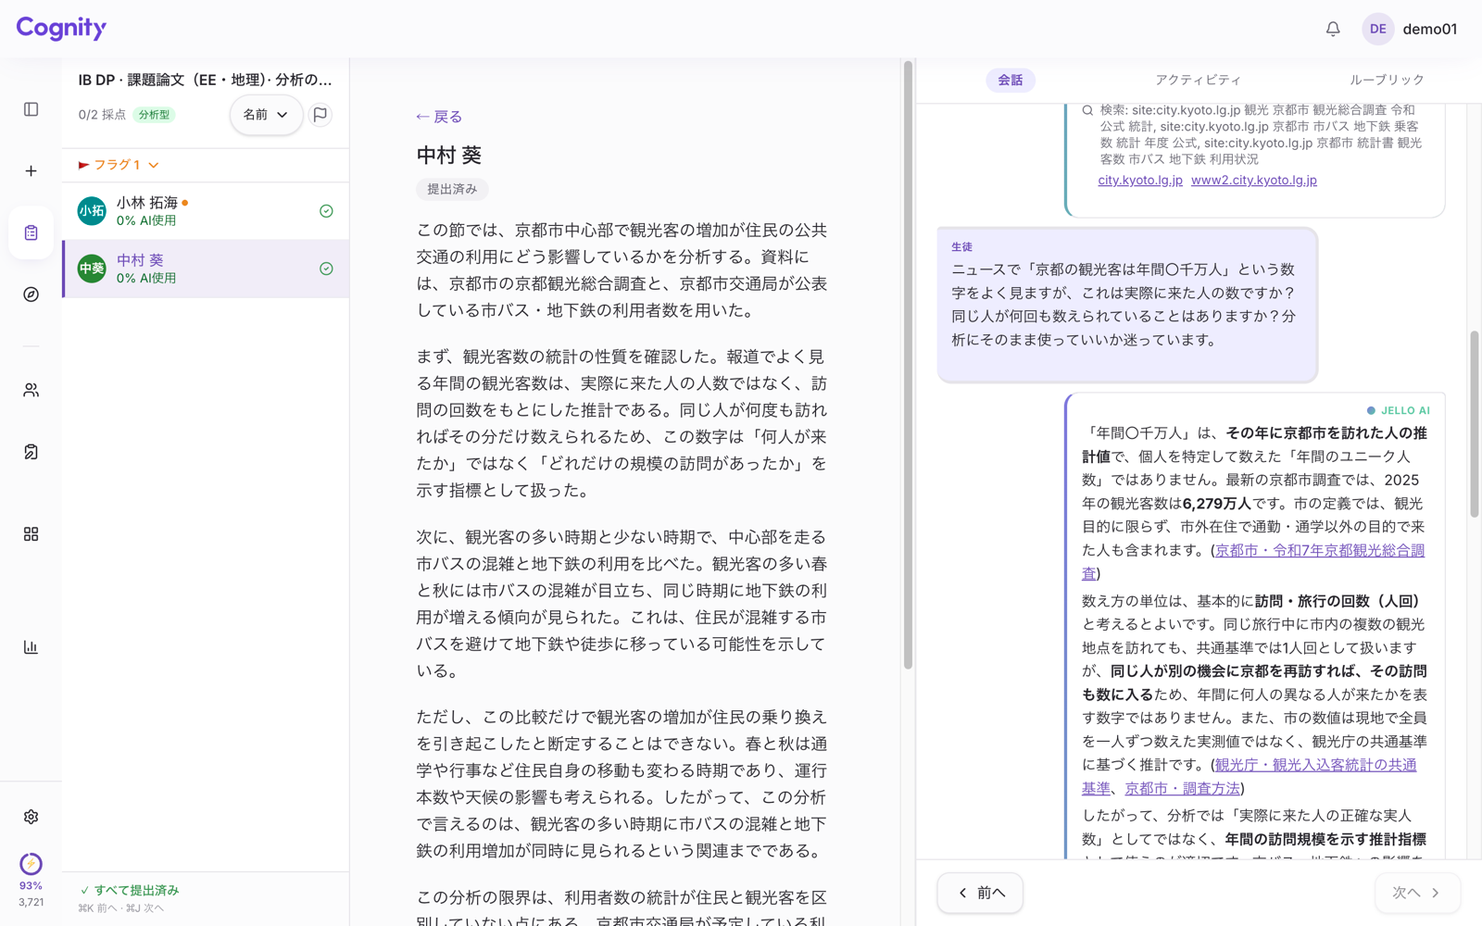Open the grid apps icon

pyautogui.click(x=31, y=534)
